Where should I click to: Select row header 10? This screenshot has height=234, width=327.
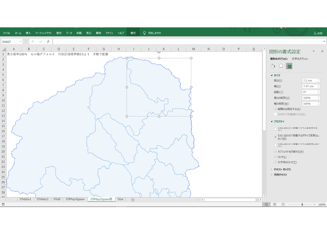[x=3, y=100]
